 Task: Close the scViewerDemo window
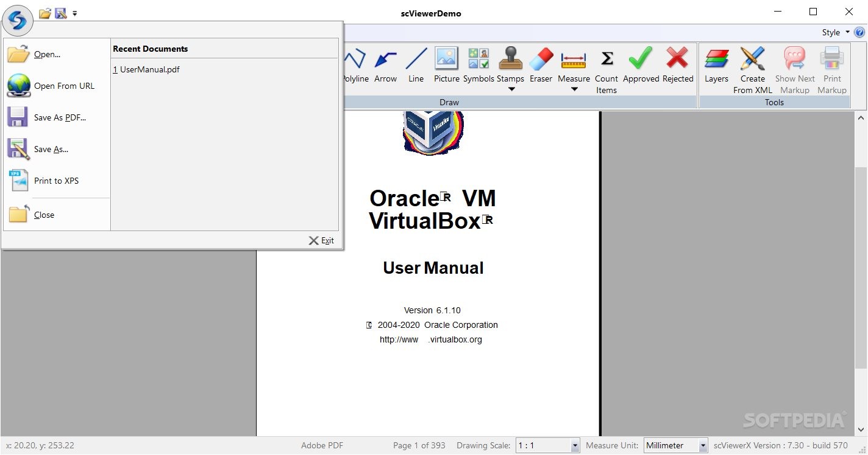pos(849,12)
